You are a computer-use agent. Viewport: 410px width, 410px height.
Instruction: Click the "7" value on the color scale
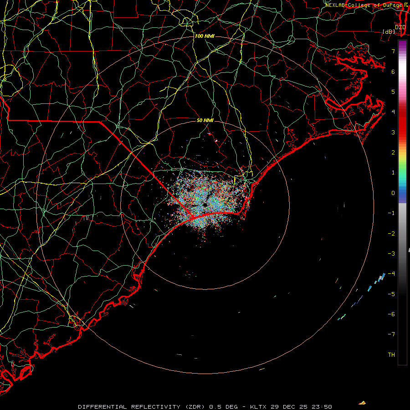tap(393, 51)
